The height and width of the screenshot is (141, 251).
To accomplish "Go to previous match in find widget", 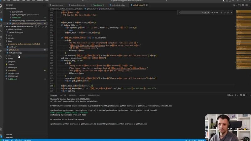I will (x=222, y=13).
